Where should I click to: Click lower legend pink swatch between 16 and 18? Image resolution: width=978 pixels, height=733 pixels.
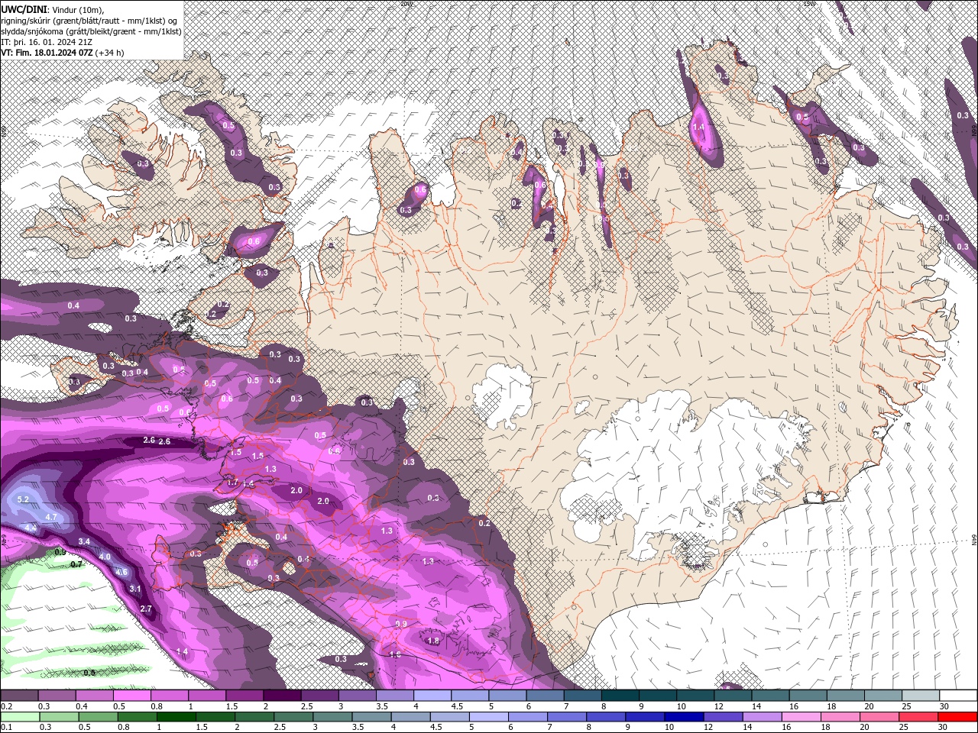[802, 717]
